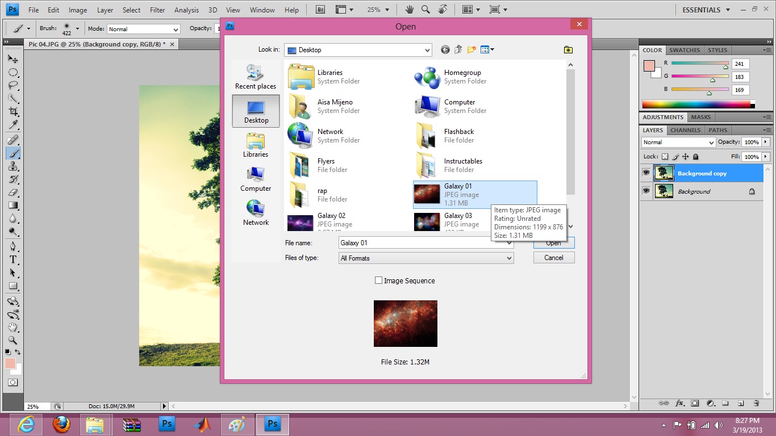Click the favorites icon in Open dialog
Image resolution: width=776 pixels, height=436 pixels.
[x=568, y=50]
